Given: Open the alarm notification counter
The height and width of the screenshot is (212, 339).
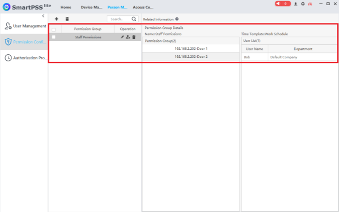Looking at the screenshot, I should [x=283, y=3].
